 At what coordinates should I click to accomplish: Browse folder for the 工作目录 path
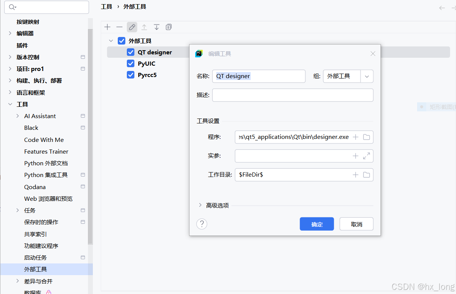pos(367,175)
